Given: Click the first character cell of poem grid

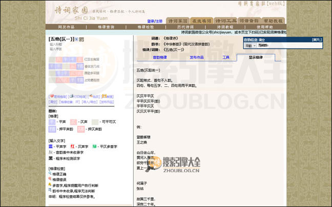Looking at the screenshot, I should tap(52, 60).
